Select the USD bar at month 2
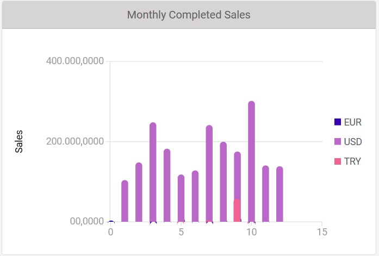The image size is (379, 256). 139,192
